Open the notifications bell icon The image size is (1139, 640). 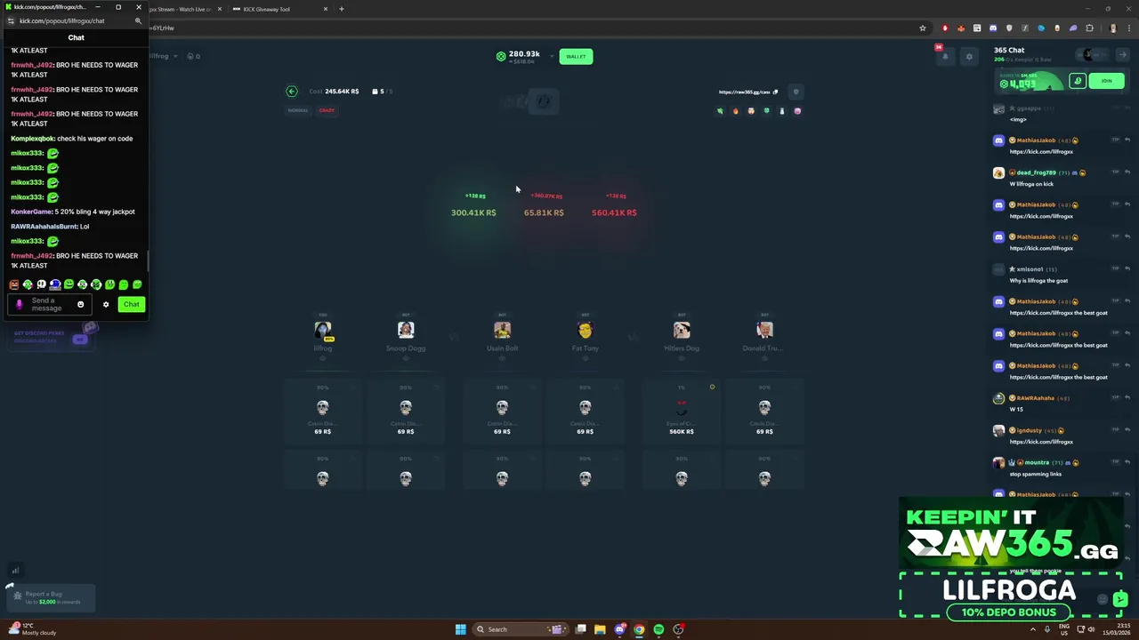[x=945, y=57]
